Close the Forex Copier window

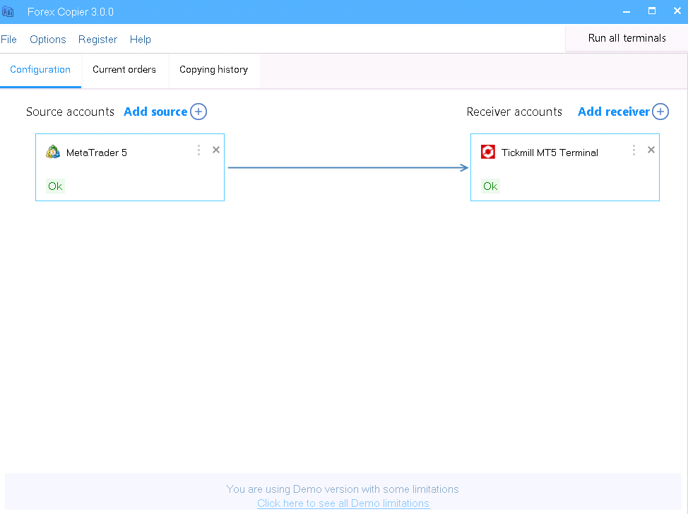(x=677, y=11)
